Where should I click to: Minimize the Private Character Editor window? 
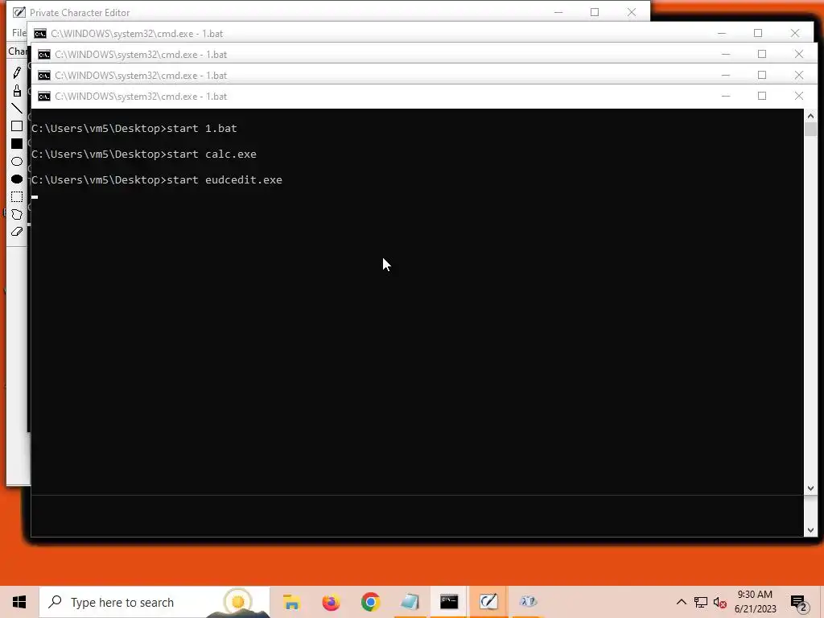(x=558, y=12)
